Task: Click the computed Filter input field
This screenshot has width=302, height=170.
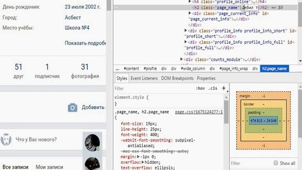Action: pyautogui.click(x=251, y=163)
